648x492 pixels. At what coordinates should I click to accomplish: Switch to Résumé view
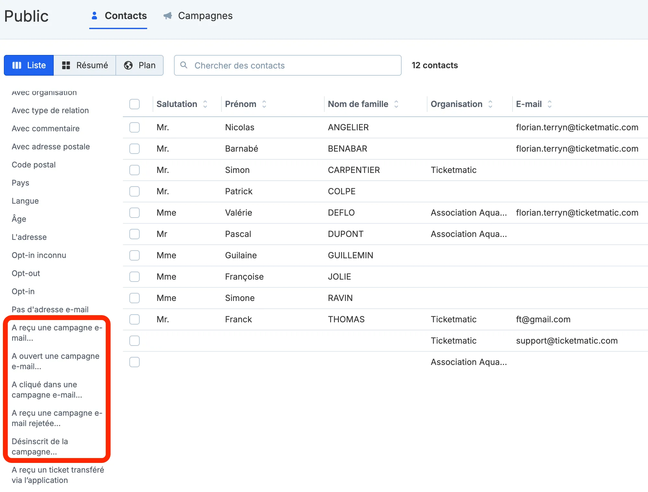coord(85,65)
